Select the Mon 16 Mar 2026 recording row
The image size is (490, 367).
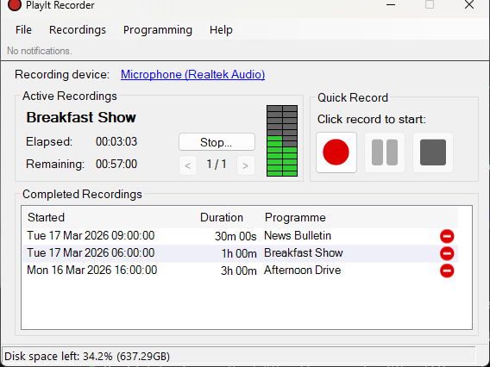(241, 271)
